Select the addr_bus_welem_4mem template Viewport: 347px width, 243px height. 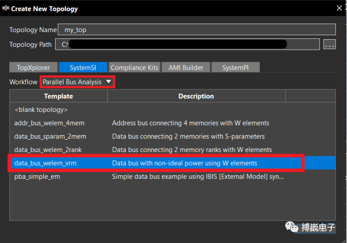49,123
